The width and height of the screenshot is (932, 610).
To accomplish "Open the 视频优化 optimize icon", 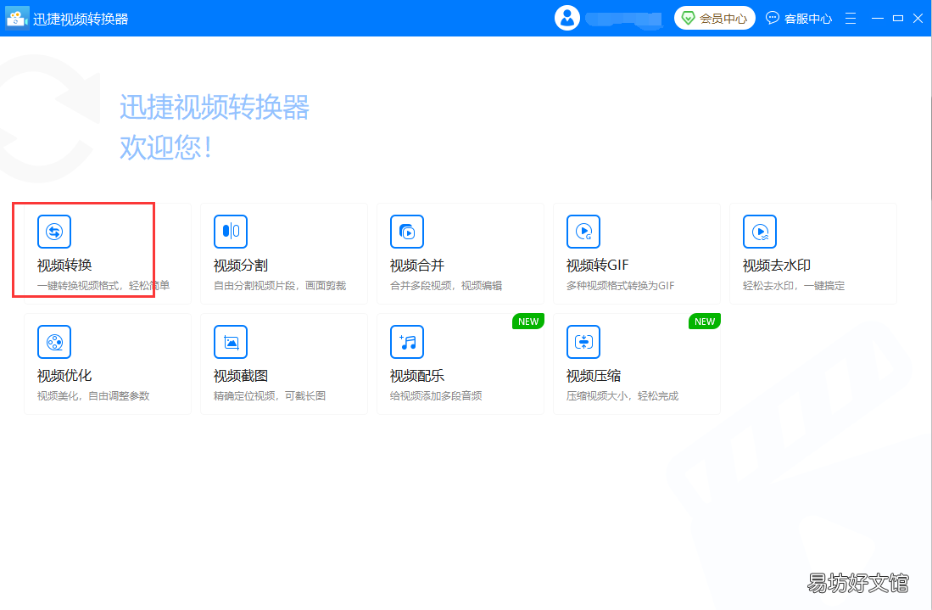I will tap(54, 342).
